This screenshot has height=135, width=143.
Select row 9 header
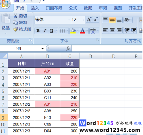4,117
